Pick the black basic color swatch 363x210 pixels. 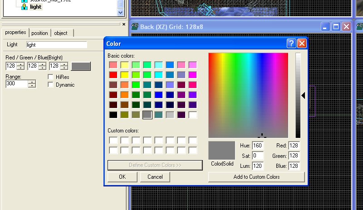pyautogui.click(x=113, y=115)
